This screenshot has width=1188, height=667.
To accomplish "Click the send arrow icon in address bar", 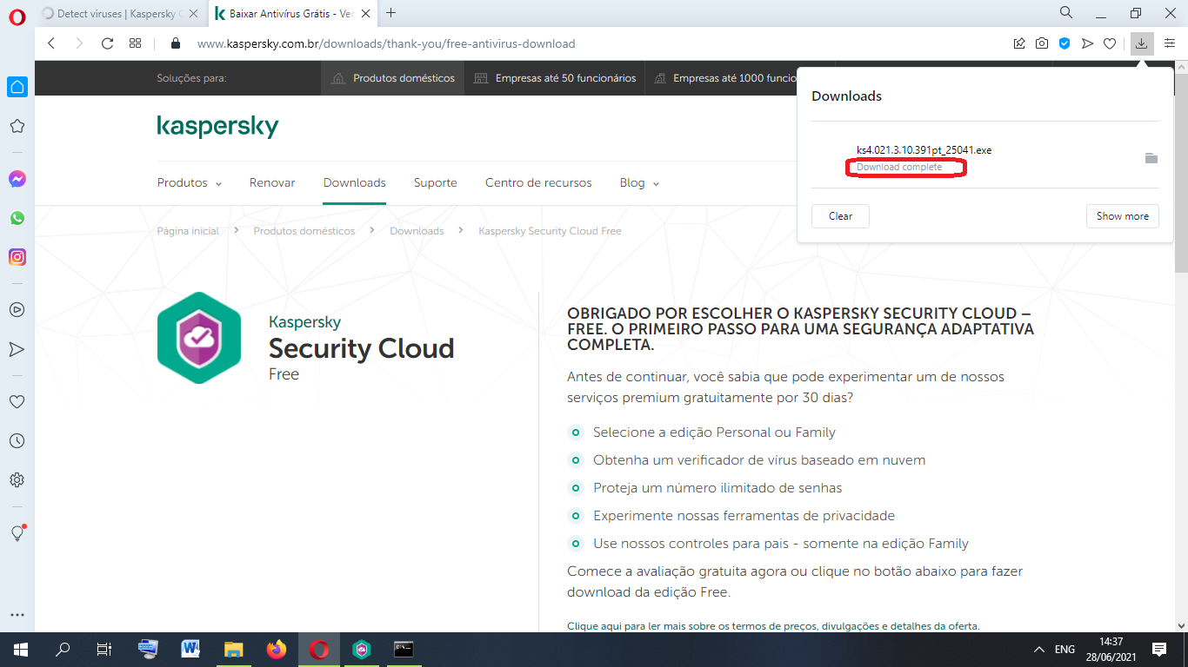I will coord(1087,43).
